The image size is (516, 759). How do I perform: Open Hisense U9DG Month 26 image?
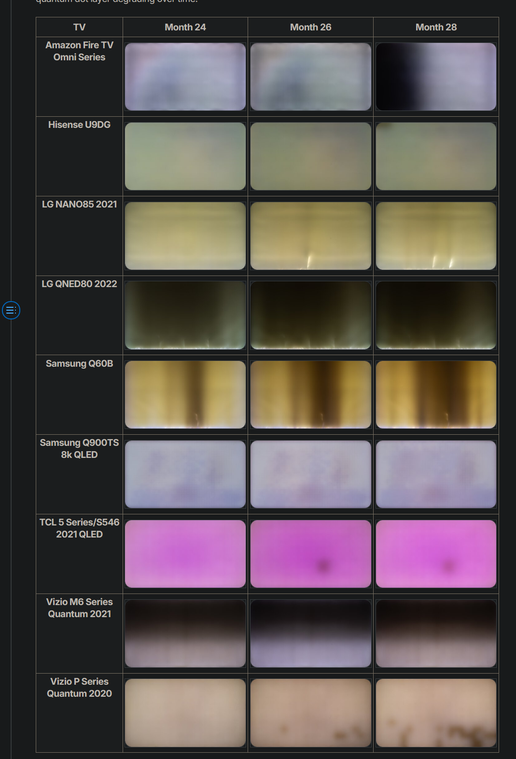pyautogui.click(x=311, y=156)
